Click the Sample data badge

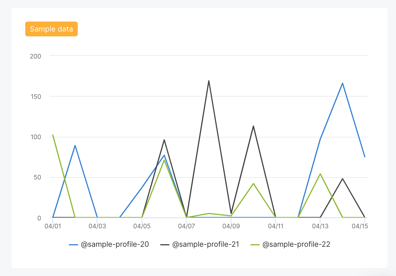click(51, 29)
